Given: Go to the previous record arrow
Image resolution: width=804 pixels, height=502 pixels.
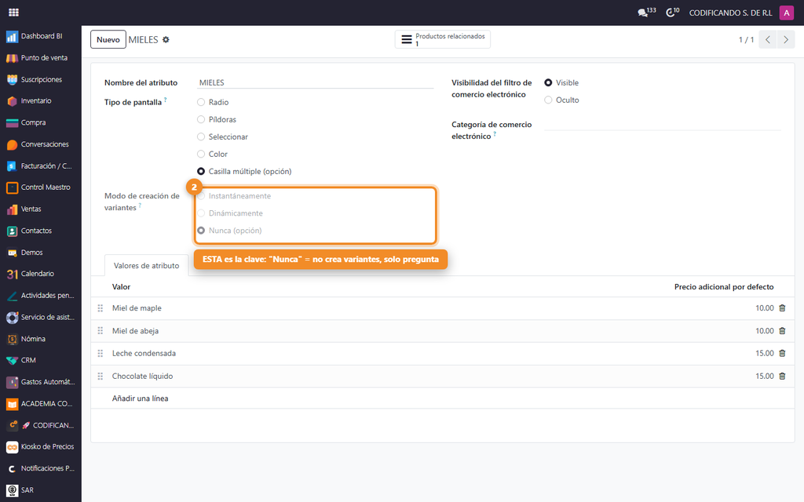Looking at the screenshot, I should (768, 39).
